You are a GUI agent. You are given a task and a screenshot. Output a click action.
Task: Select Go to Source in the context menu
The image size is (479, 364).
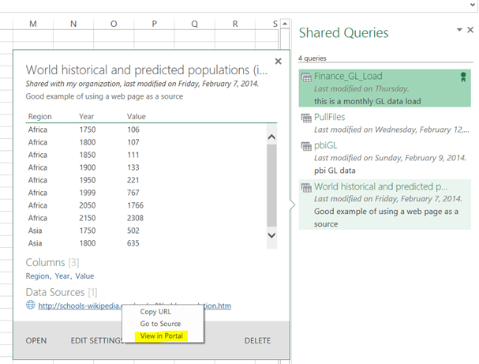[160, 324]
